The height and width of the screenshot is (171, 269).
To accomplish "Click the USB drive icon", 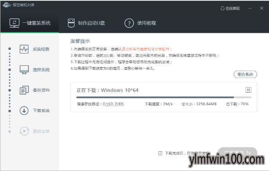I will [71, 23].
